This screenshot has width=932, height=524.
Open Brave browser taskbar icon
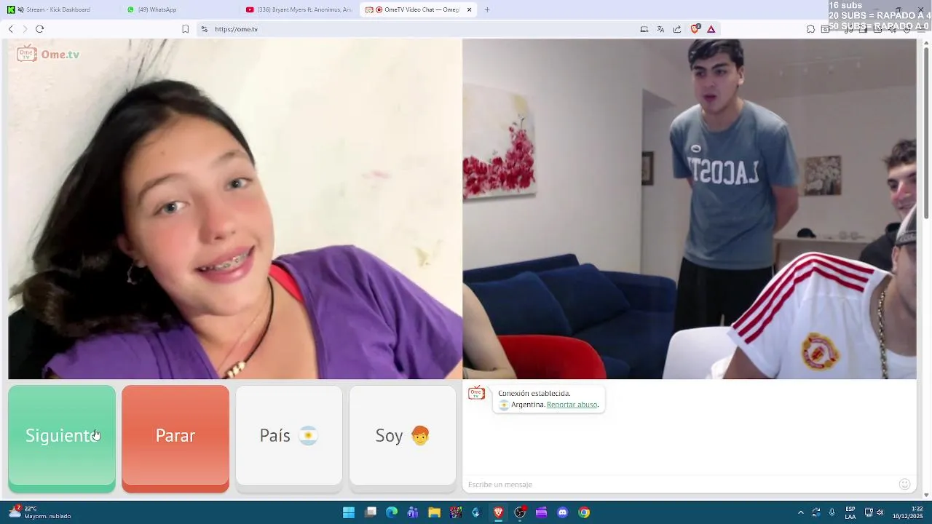coord(499,512)
